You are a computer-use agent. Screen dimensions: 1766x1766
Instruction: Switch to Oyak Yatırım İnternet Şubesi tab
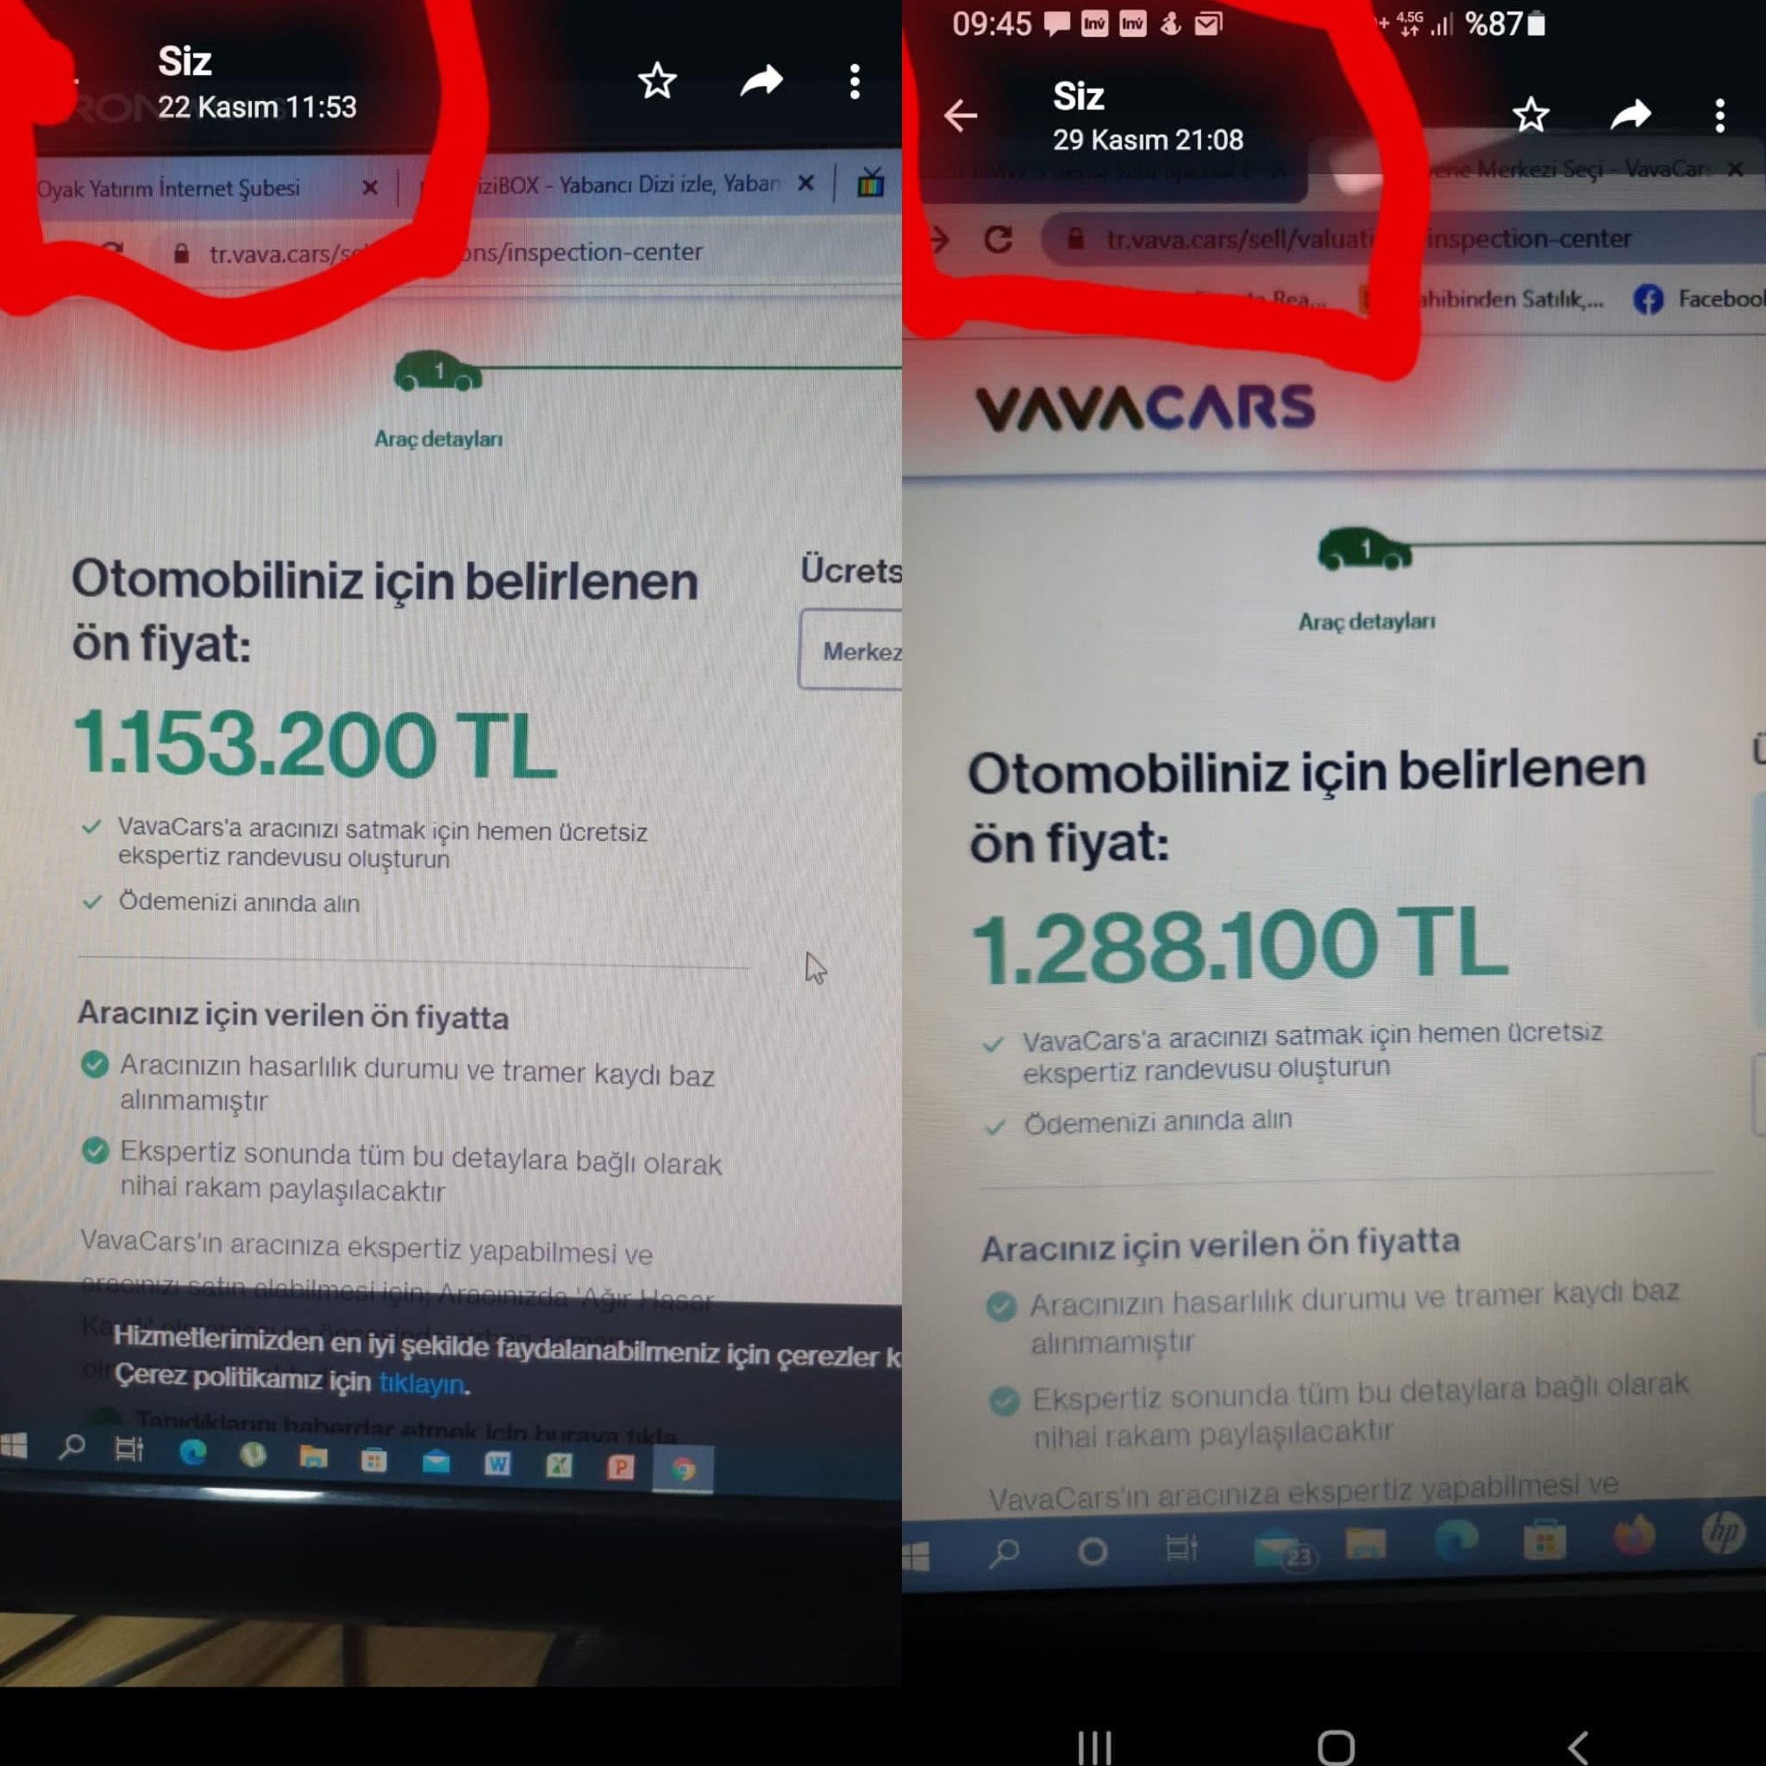[169, 188]
